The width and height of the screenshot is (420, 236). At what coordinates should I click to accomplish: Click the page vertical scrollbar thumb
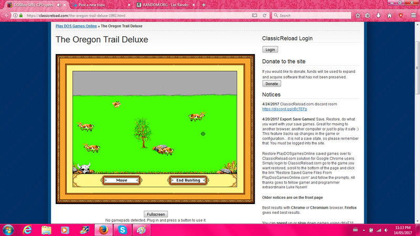(417, 68)
